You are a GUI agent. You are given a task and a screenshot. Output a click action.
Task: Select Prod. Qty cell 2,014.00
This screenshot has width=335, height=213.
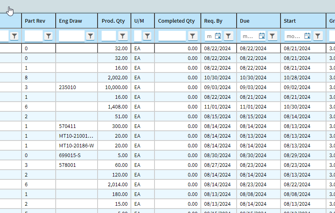click(114, 185)
